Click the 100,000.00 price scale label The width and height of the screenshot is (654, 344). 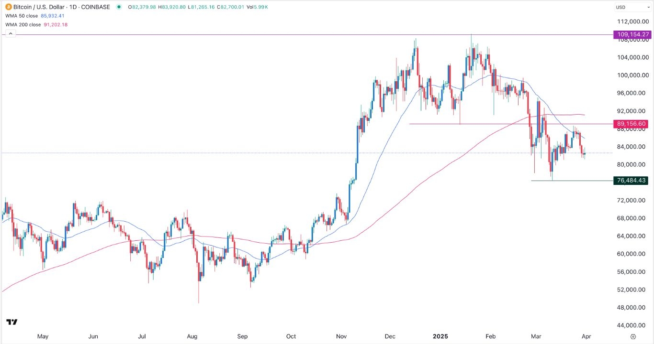click(632, 75)
